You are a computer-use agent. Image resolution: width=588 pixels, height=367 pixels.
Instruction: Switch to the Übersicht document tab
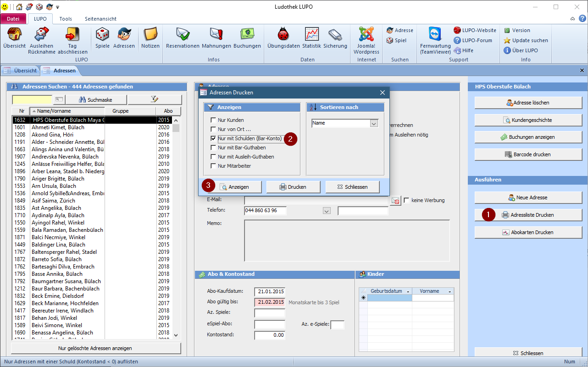[x=21, y=71]
